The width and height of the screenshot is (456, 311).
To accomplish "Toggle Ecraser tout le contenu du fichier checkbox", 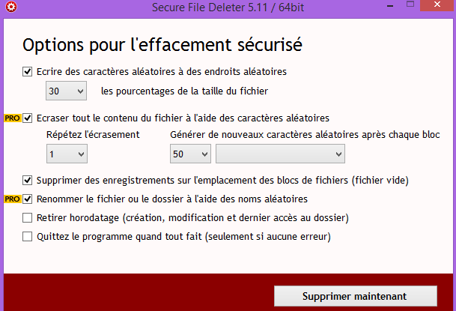I will tap(28, 118).
